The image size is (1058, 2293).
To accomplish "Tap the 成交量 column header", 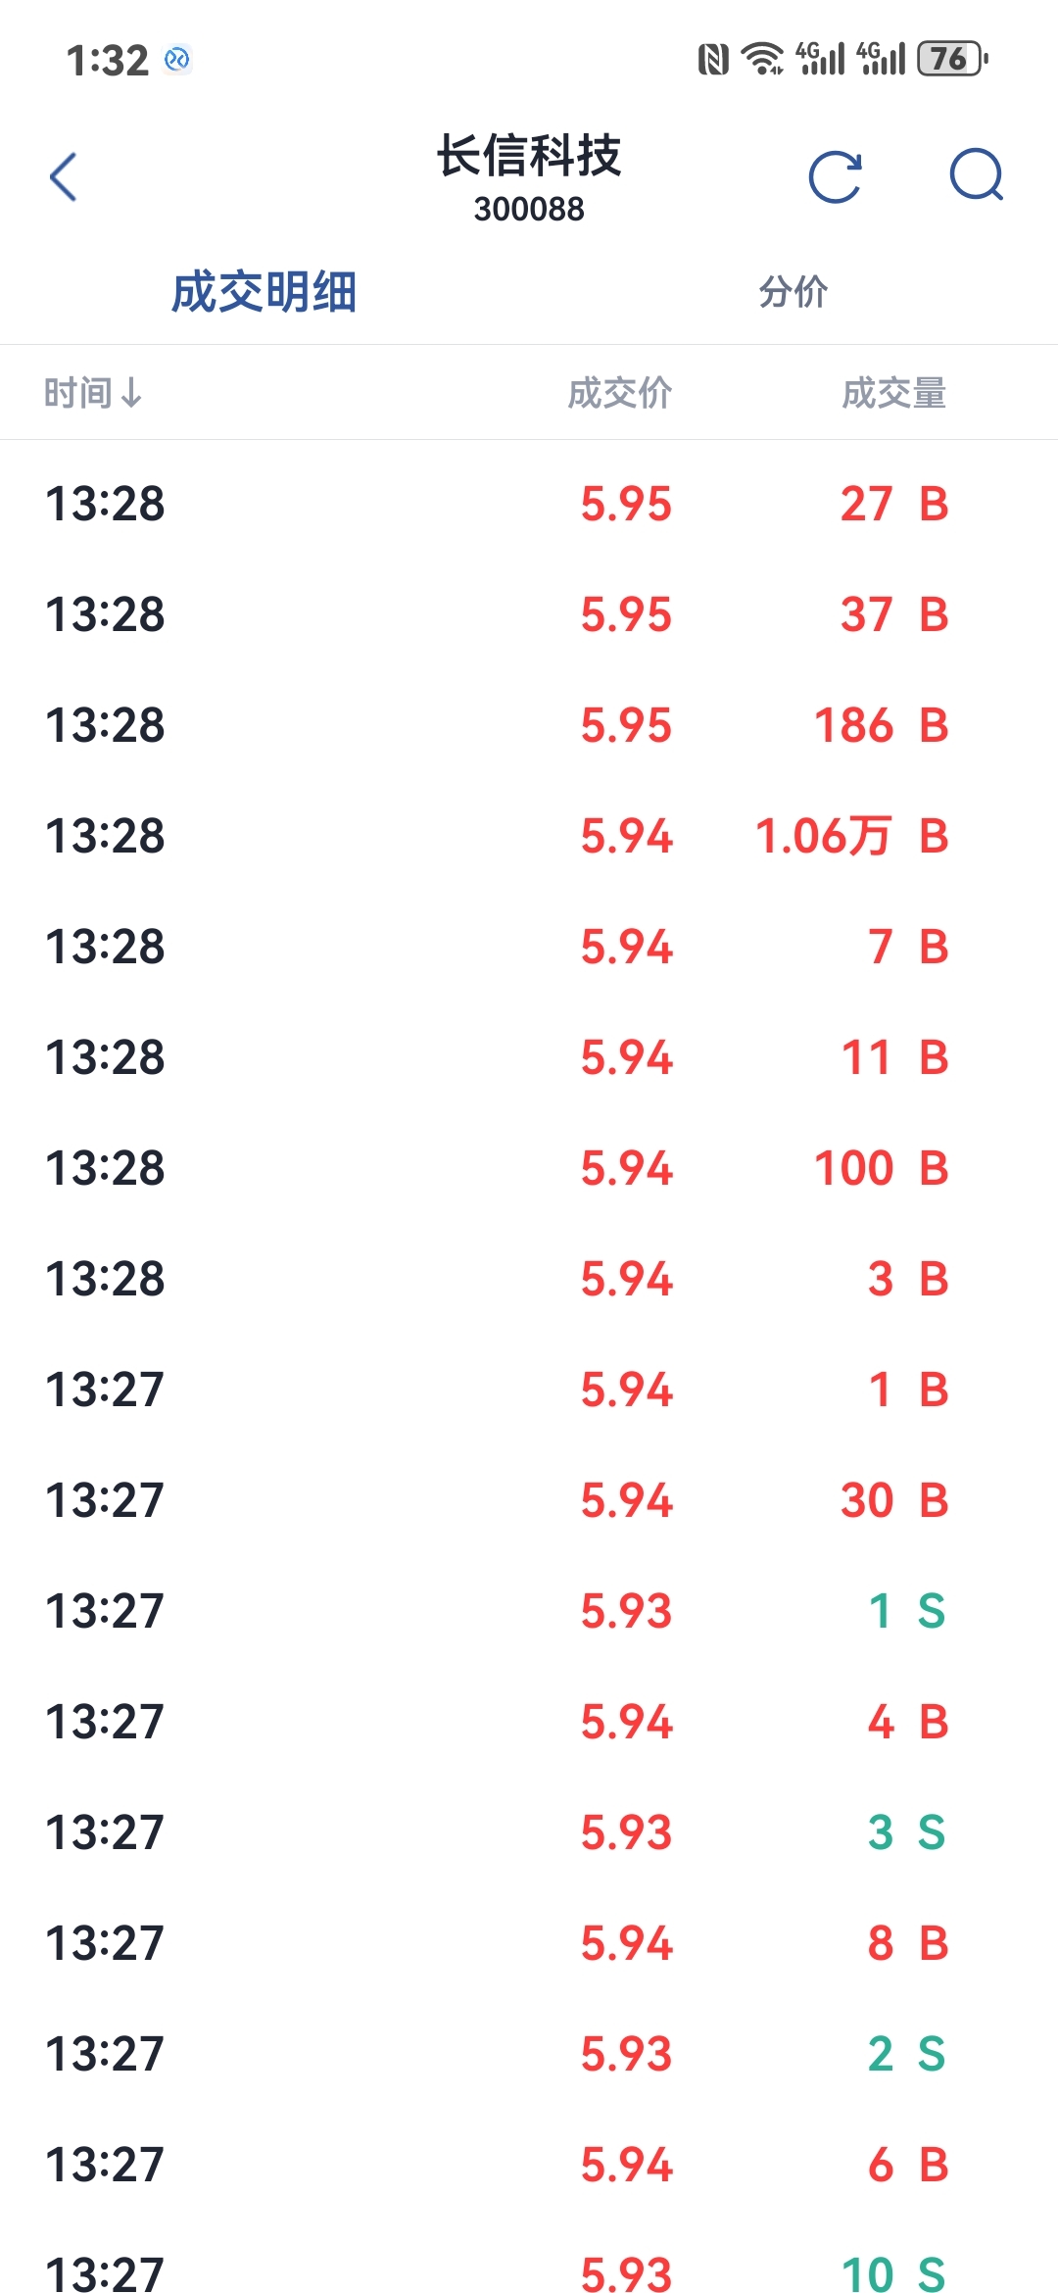I will point(894,393).
